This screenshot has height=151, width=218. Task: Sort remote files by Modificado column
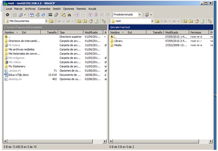coord(176,32)
